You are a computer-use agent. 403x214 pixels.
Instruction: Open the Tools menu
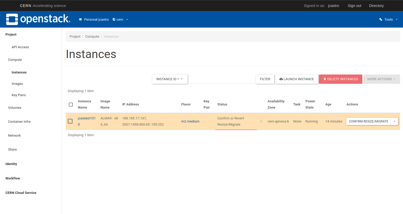point(388,19)
